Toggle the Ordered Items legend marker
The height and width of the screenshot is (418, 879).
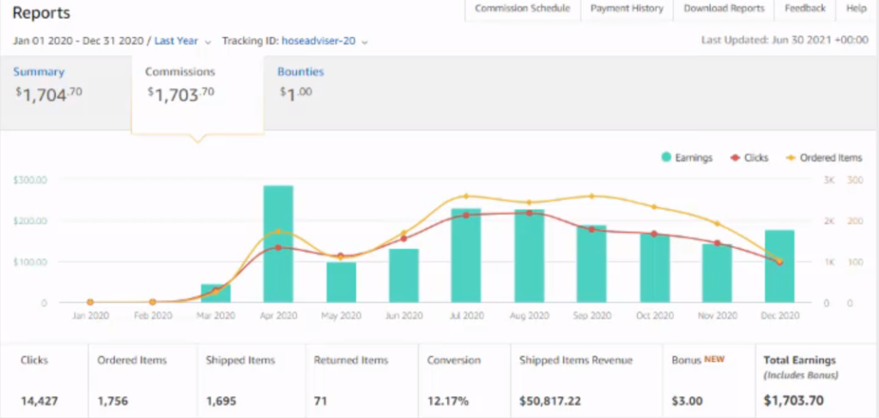click(791, 158)
